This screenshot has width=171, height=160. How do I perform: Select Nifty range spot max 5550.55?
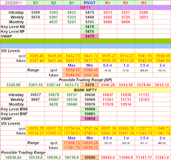click(x=71, y=70)
